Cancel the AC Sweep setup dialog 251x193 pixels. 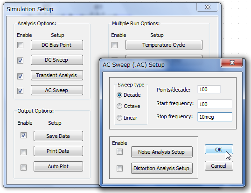pyautogui.click(x=219, y=166)
